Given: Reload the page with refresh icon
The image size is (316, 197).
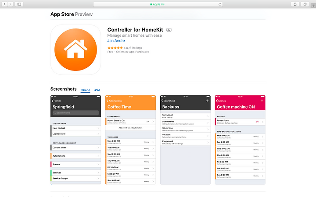Looking at the screenshot, I should 220,4.
